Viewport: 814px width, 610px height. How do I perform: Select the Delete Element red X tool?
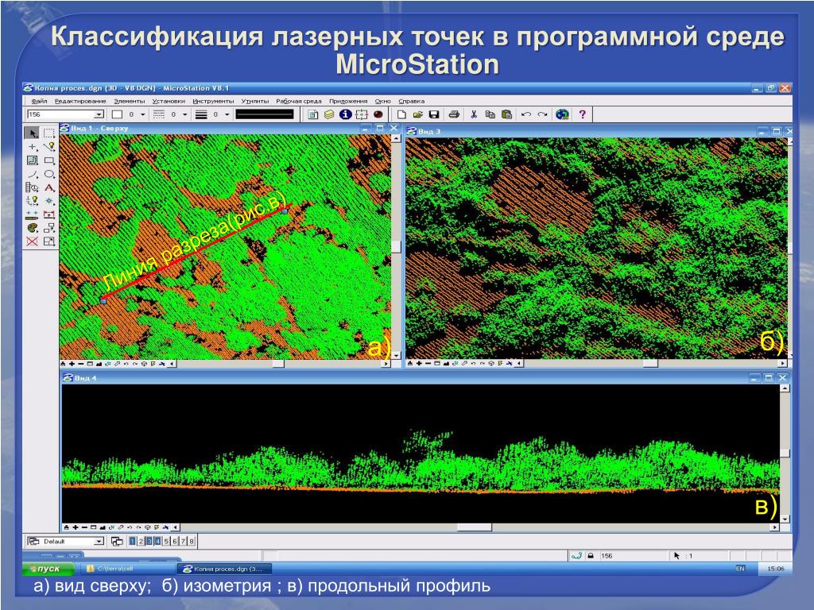click(x=32, y=241)
